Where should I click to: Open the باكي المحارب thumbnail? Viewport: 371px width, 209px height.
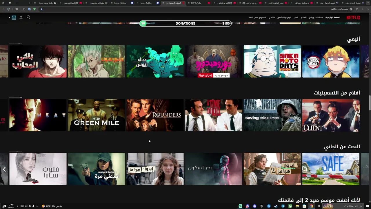click(38, 61)
